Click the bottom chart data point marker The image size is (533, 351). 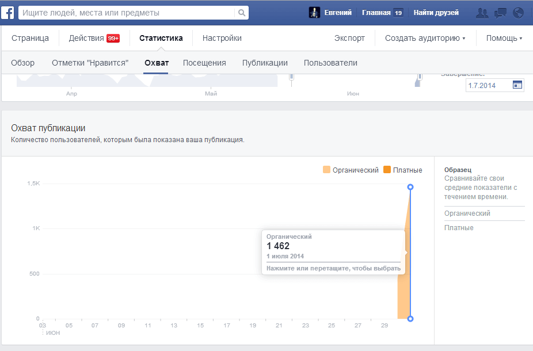[x=410, y=319]
